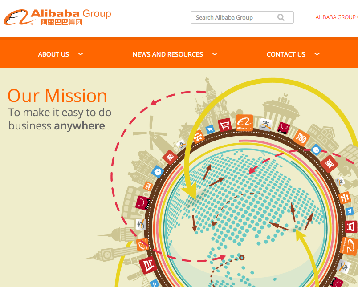Click the search magnifier icon

[281, 17]
